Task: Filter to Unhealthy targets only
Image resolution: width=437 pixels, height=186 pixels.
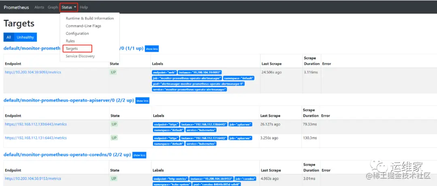Action: pyautogui.click(x=25, y=37)
